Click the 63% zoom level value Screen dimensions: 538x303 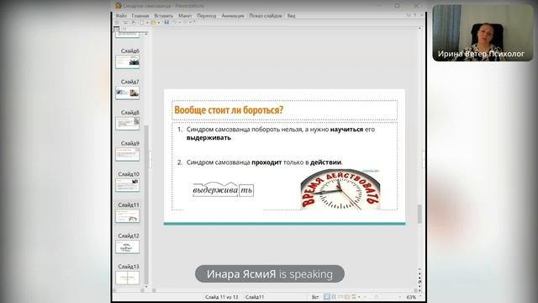coord(411,297)
